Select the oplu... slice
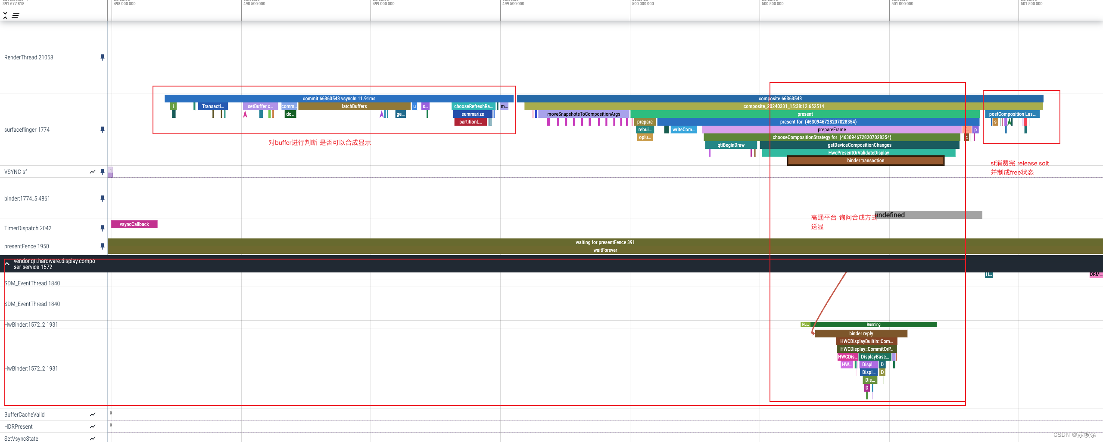The height and width of the screenshot is (442, 1103). pos(645,137)
